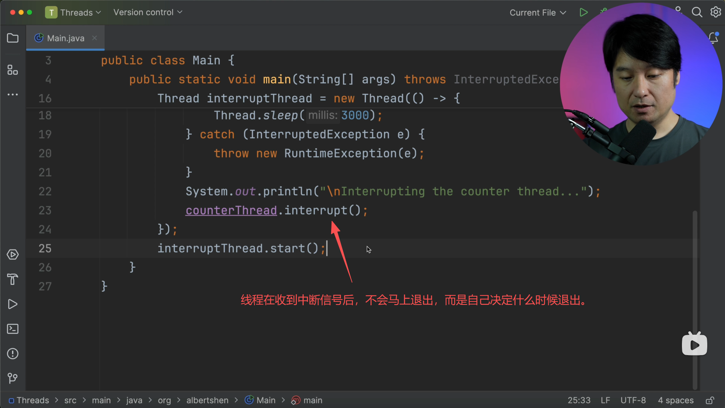Open the Build hammer tool window
This screenshot has width=725, height=408.
pyautogui.click(x=12, y=279)
